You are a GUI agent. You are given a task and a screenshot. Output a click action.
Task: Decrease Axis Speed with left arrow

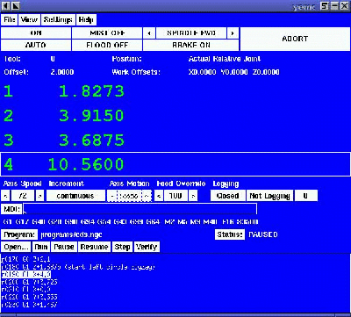tap(6, 196)
